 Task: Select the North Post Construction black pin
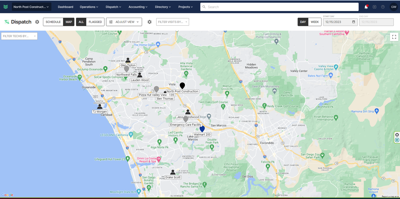pos(182,86)
